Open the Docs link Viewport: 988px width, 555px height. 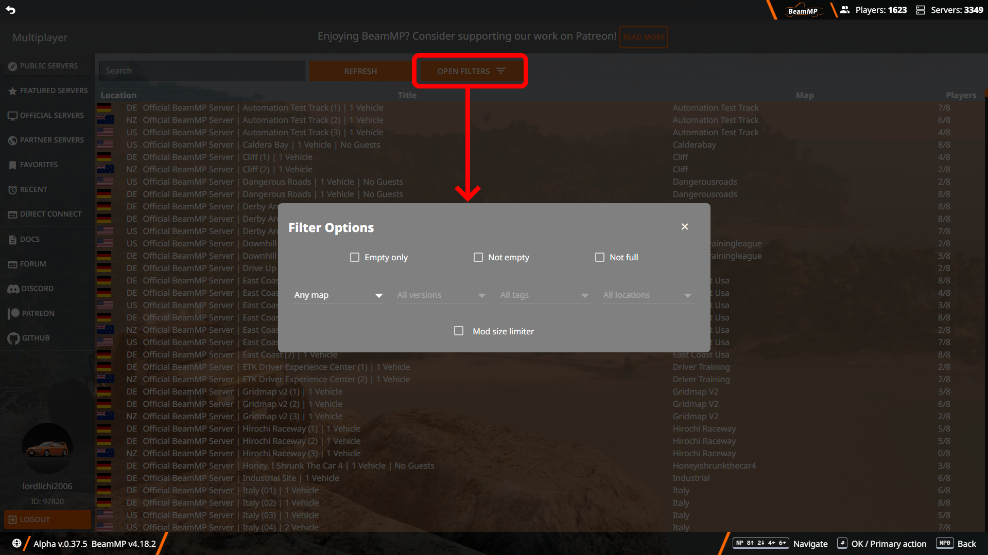tap(47, 240)
